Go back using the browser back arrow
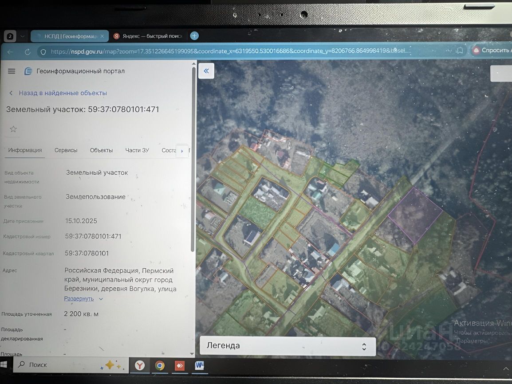 10,52
